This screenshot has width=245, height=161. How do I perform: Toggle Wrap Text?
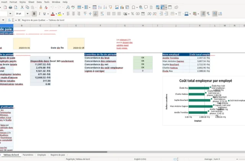102,14
